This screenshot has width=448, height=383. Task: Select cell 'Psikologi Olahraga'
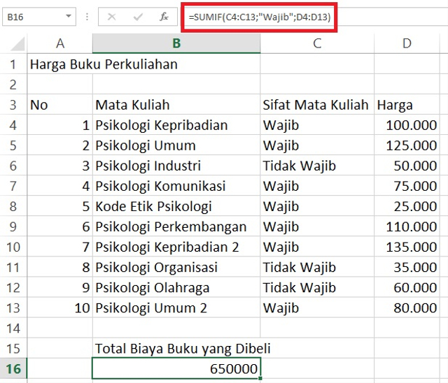click(x=176, y=287)
